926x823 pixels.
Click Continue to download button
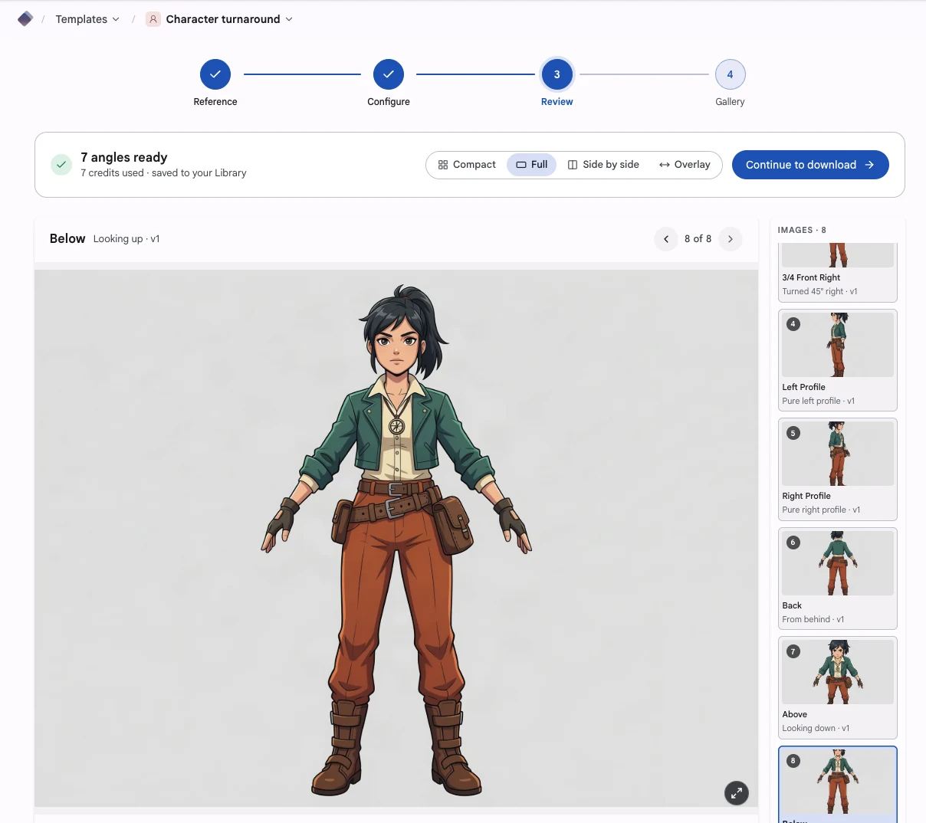(810, 165)
